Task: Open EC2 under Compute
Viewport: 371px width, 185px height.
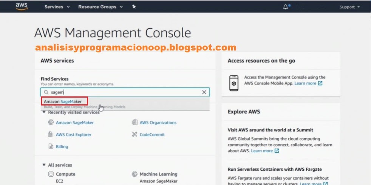Action: [59, 182]
